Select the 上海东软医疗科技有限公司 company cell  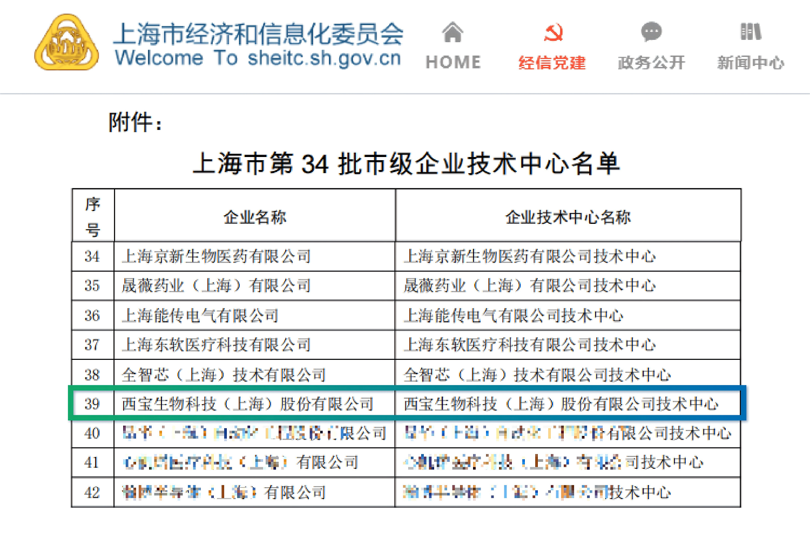(x=216, y=345)
